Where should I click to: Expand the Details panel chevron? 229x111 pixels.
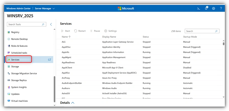point(73,103)
